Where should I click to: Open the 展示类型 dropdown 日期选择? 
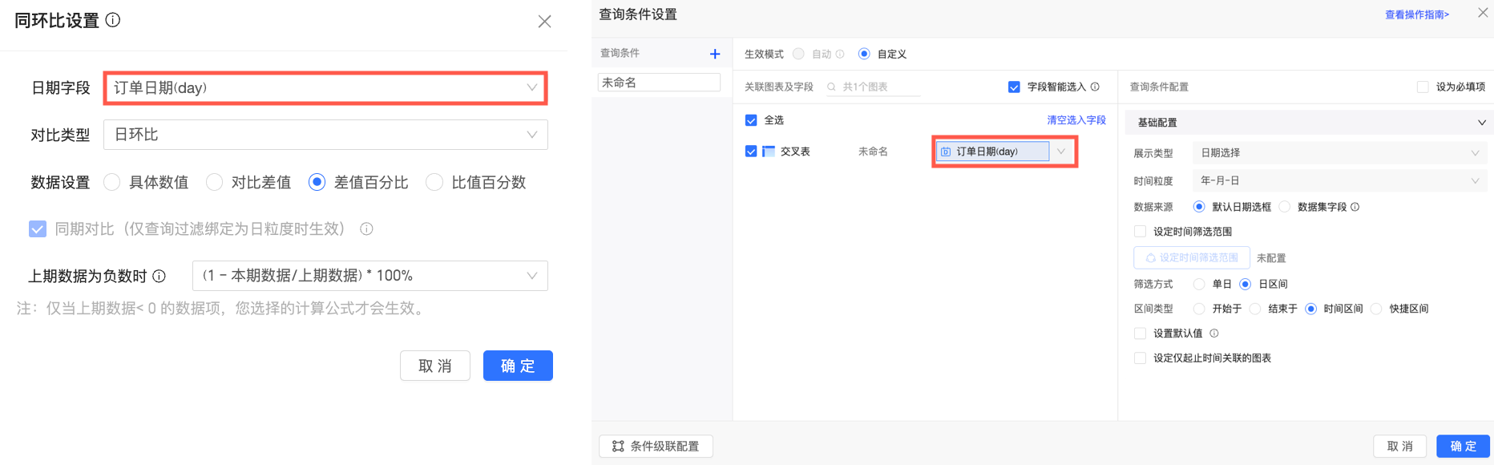(1339, 153)
